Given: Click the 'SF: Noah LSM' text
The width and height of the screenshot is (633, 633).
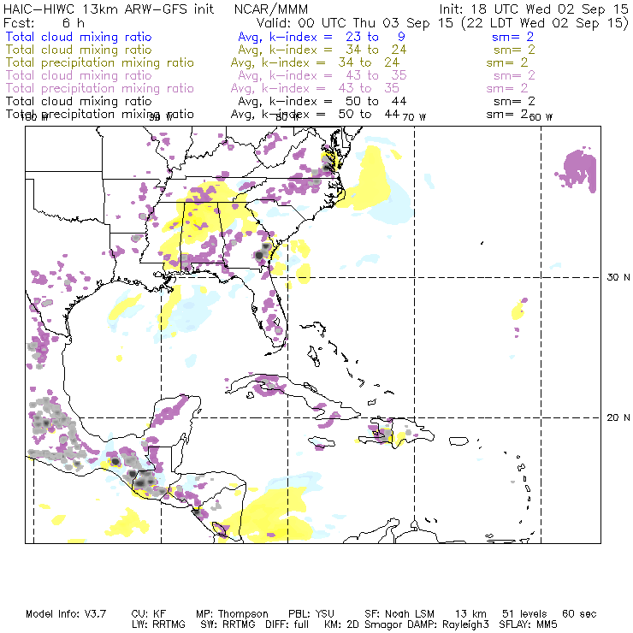Looking at the screenshot, I should (x=399, y=614).
